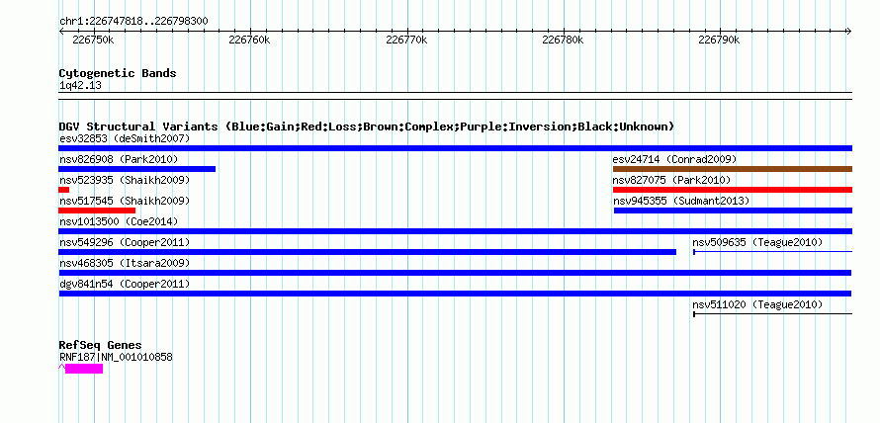Click the chr1:226747818..226798300 coordinate text
The image size is (880, 423).
[x=133, y=22]
